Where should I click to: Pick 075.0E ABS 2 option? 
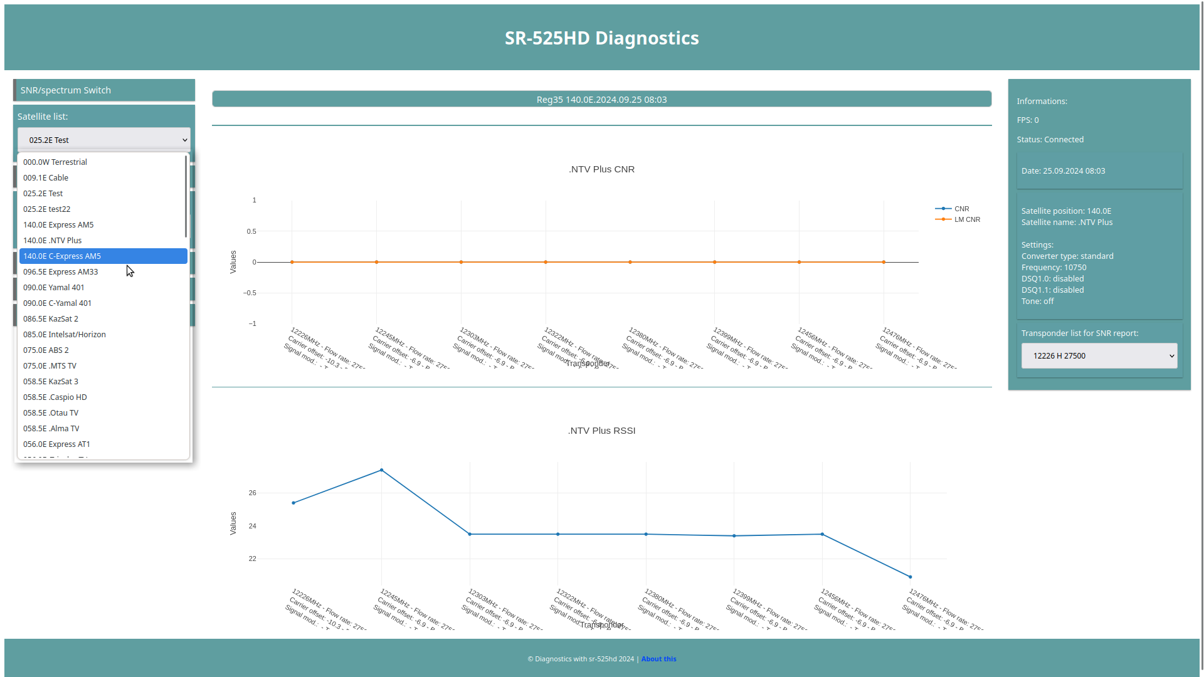103,350
